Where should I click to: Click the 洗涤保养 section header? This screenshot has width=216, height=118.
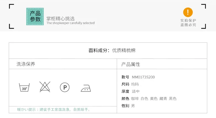pos(26,64)
